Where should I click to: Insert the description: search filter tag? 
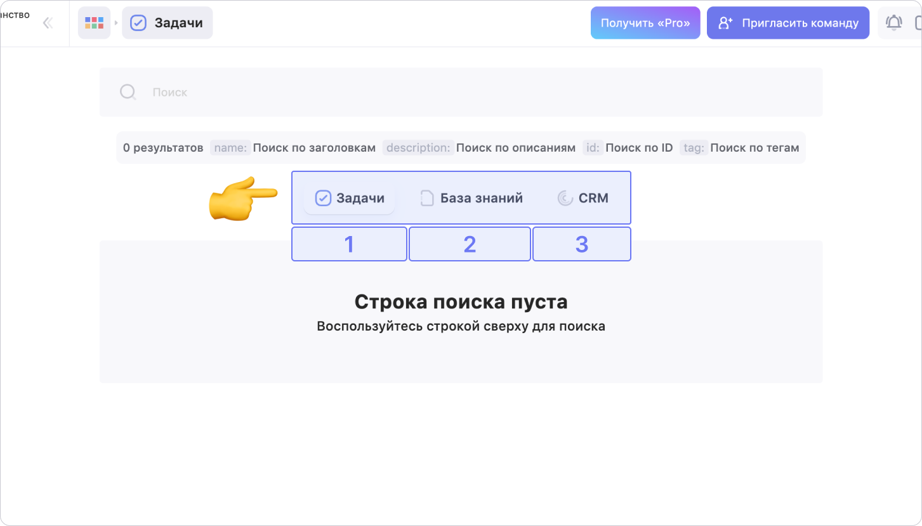(418, 148)
